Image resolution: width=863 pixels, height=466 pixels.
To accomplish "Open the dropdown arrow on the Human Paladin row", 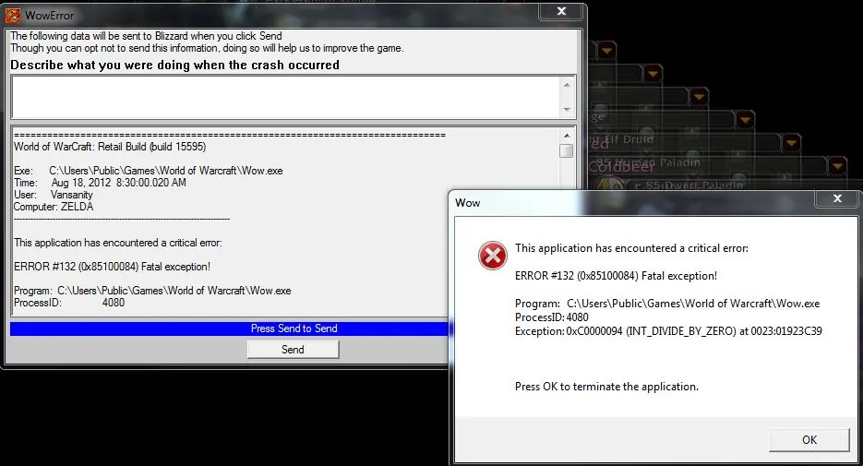I will [x=836, y=165].
